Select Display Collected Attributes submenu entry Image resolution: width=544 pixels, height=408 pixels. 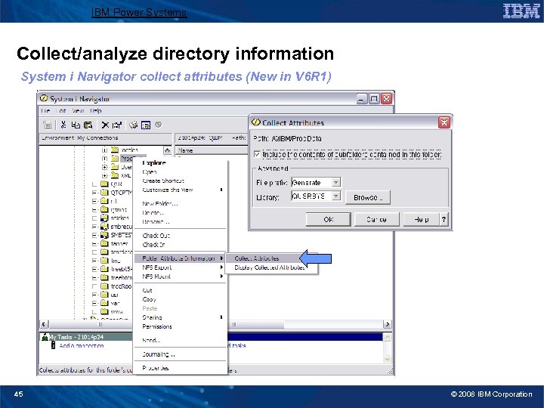pyautogui.click(x=271, y=267)
